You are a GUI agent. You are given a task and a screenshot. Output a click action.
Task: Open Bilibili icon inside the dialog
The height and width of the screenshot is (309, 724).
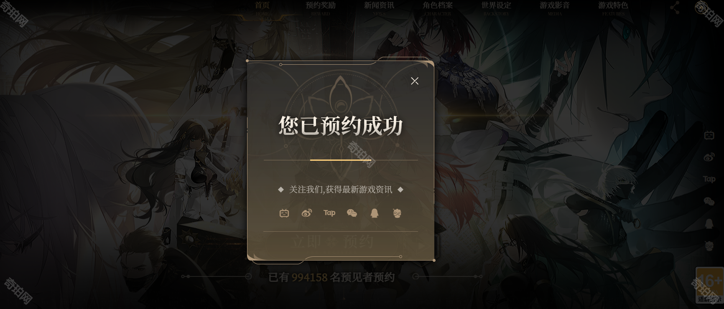284,213
